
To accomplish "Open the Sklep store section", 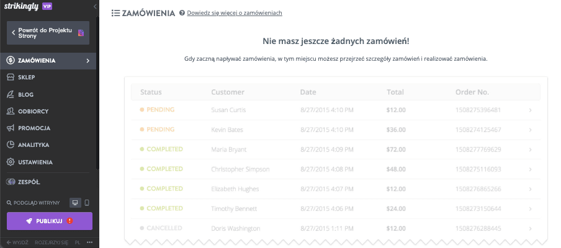I will click(26, 77).
